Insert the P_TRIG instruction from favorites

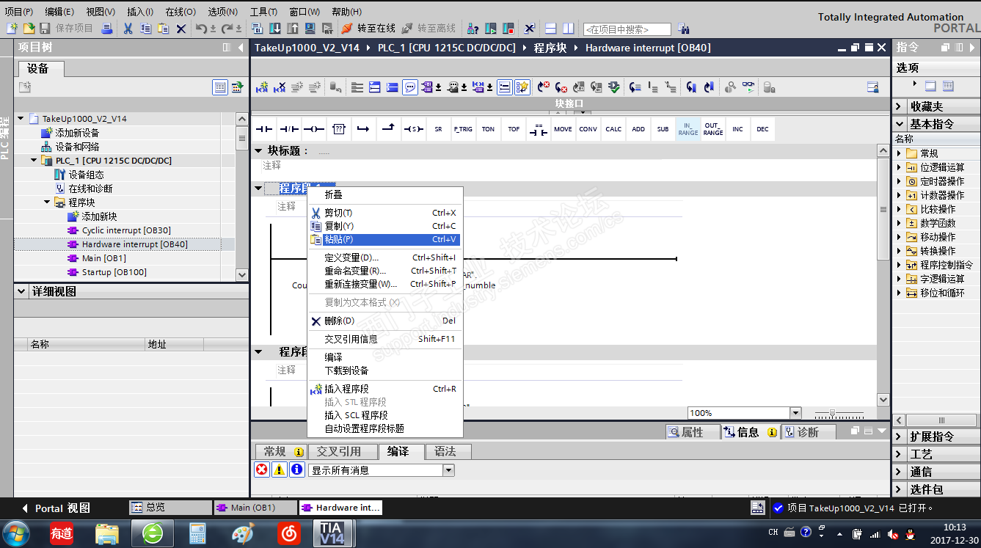click(463, 129)
